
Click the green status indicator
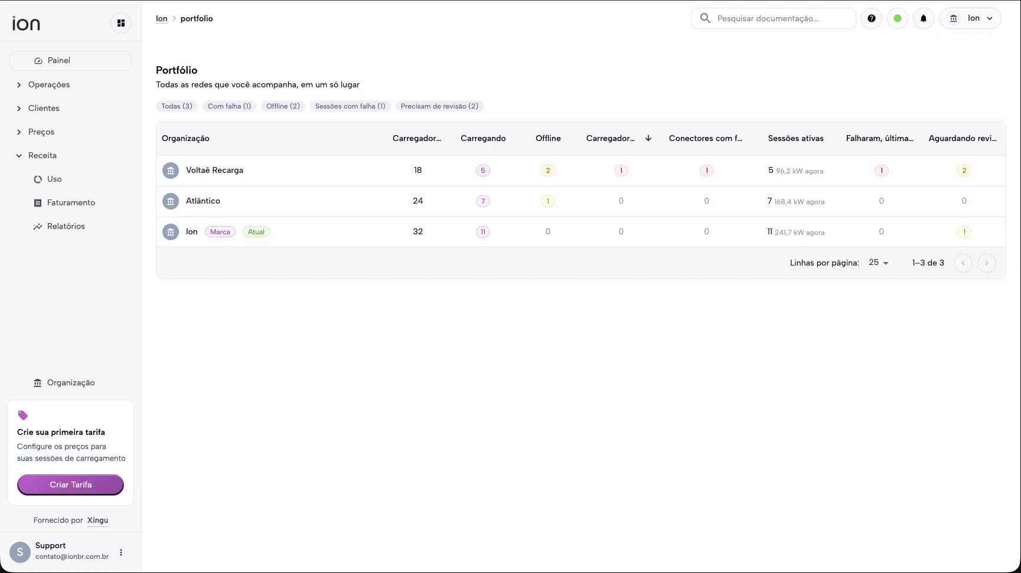[898, 18]
